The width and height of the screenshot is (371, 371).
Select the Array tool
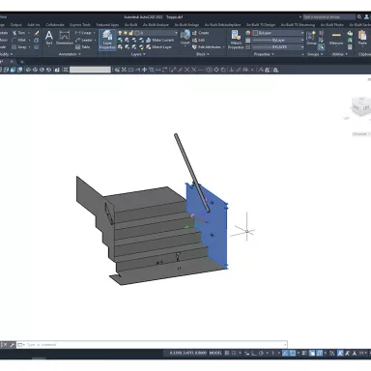click(x=20, y=47)
